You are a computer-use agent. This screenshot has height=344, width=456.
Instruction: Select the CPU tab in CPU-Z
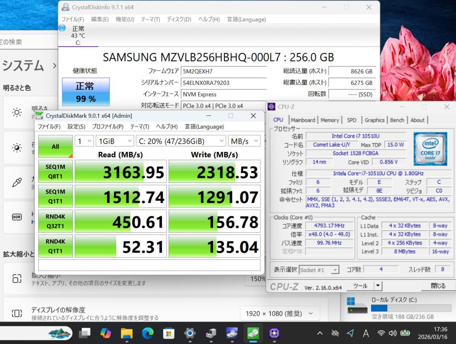[x=278, y=120]
